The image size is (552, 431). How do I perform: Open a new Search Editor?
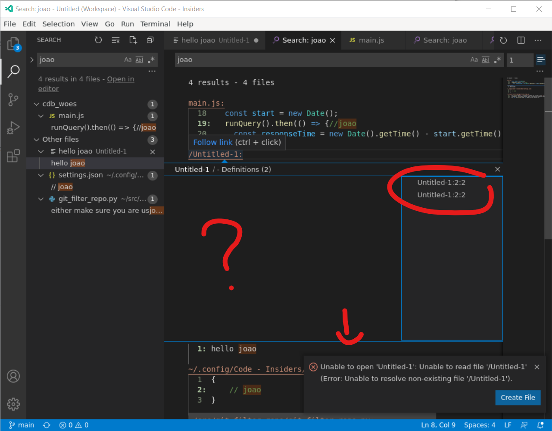click(133, 40)
